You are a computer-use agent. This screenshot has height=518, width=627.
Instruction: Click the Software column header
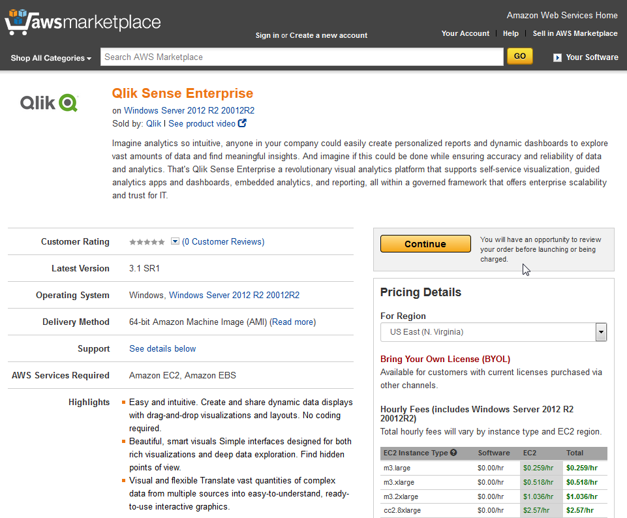tap(494, 453)
